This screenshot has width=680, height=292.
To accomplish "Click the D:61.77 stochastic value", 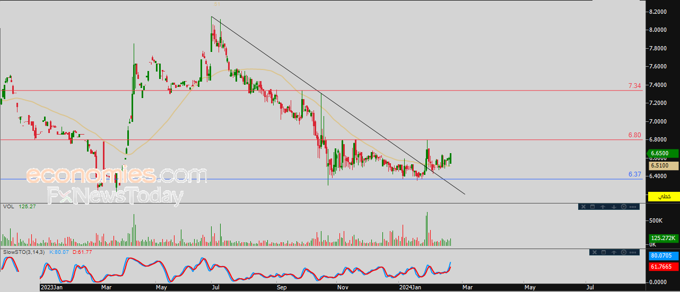I will coord(82,252).
